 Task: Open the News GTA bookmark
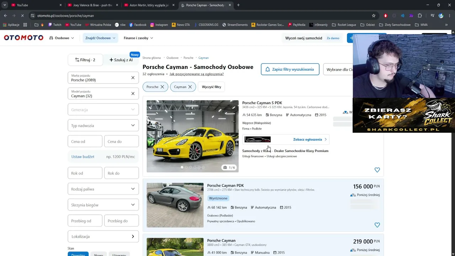[181, 25]
